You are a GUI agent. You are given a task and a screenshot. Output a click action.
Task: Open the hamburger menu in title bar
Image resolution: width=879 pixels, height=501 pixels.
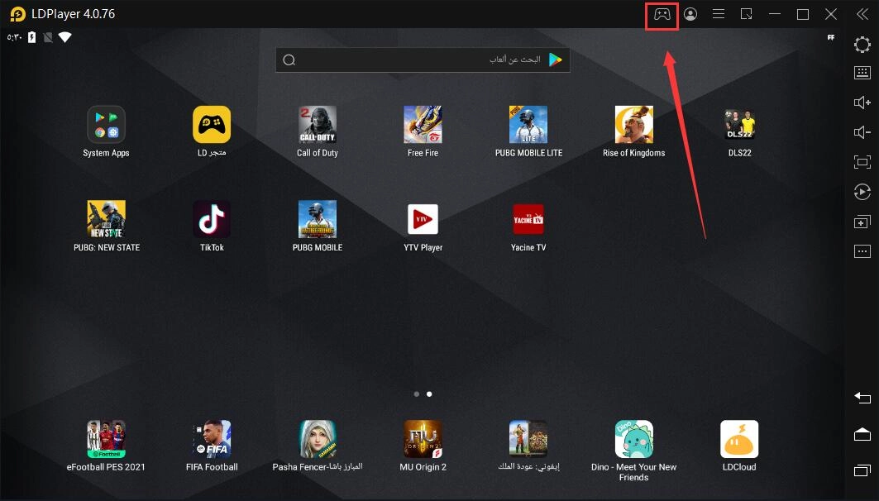click(718, 14)
